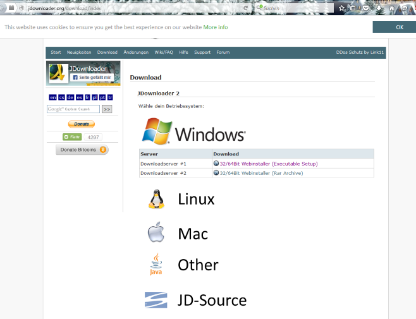
Task: Click the search engine magnifier icon
Action: (259, 8)
